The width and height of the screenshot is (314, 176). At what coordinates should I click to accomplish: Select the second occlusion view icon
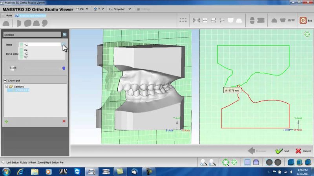click(x=205, y=20)
